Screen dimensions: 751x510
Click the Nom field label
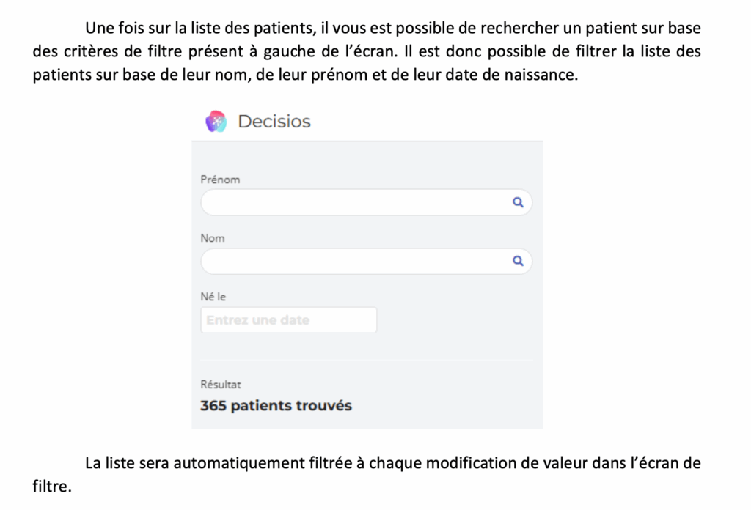pyautogui.click(x=213, y=238)
